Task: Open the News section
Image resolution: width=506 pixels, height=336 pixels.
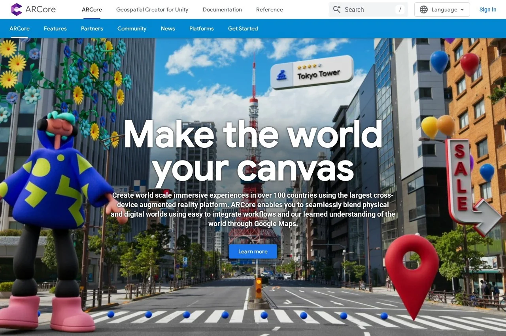Action: (168, 28)
